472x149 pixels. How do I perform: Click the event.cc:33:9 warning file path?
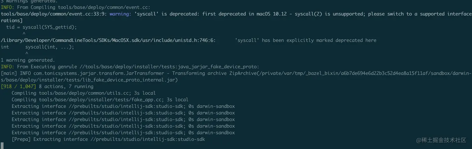(x=54, y=14)
